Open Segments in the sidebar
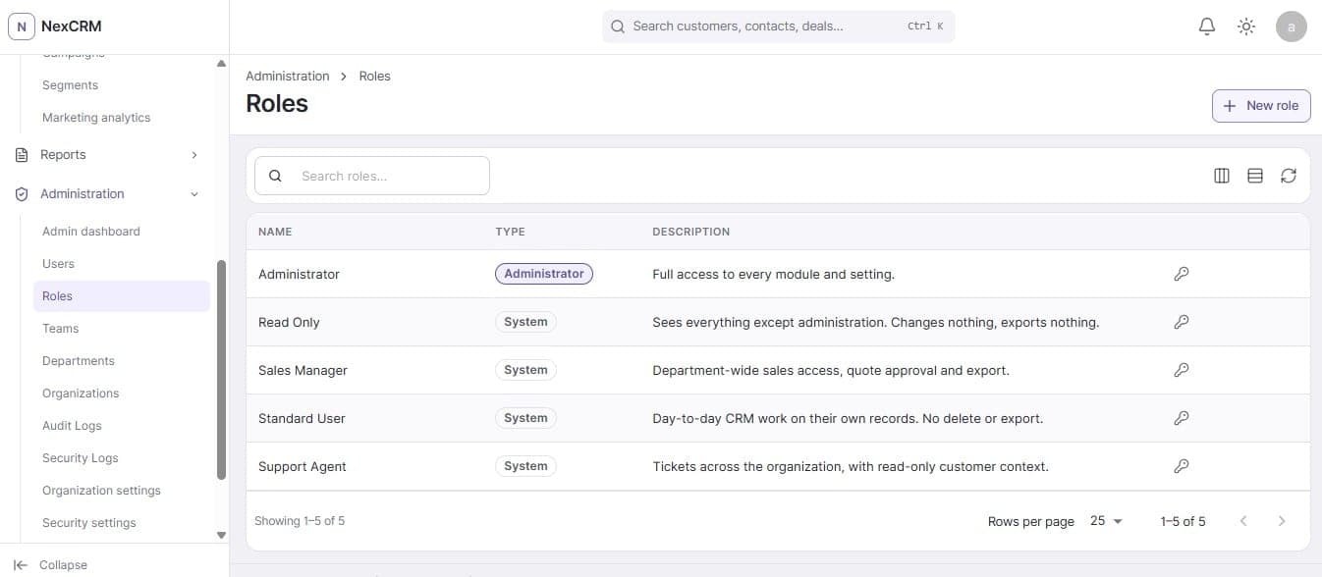 (70, 85)
